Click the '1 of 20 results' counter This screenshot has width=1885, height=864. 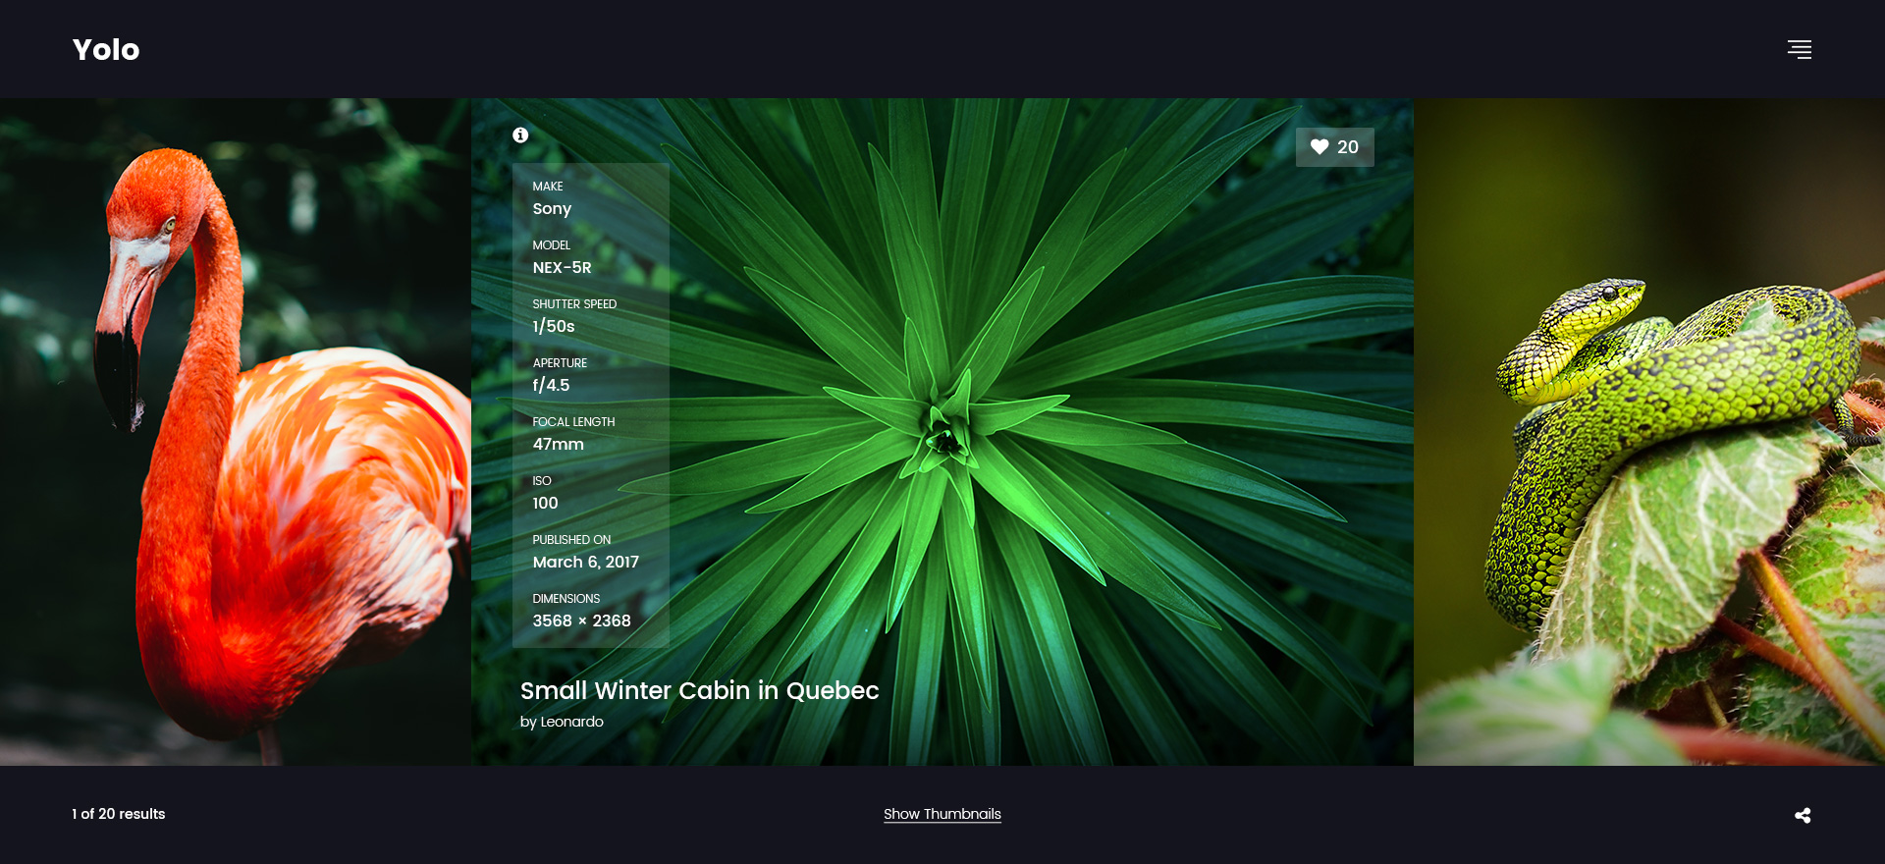coord(119,814)
